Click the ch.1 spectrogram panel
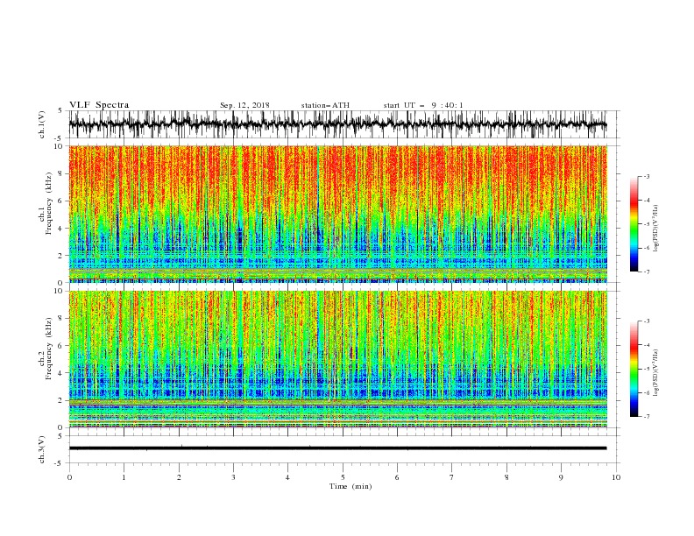This screenshot has width=694, height=536. [x=338, y=214]
